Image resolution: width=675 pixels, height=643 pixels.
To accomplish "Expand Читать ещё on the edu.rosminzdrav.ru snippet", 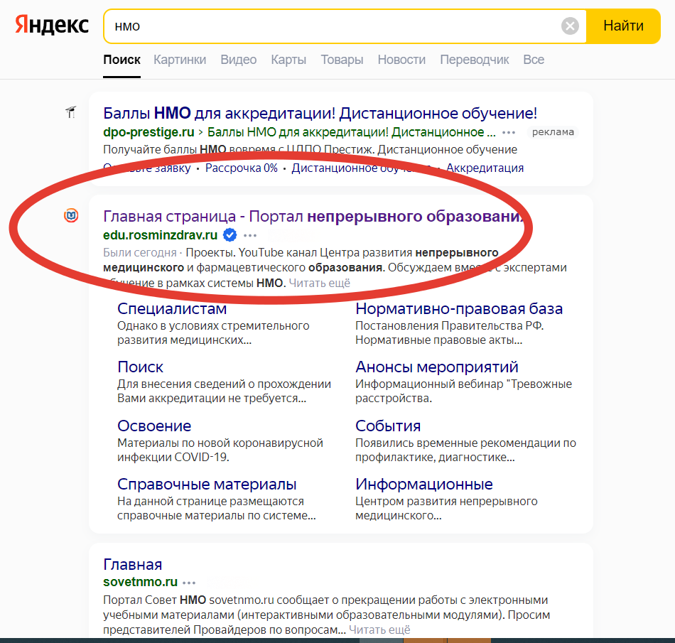I will [321, 283].
